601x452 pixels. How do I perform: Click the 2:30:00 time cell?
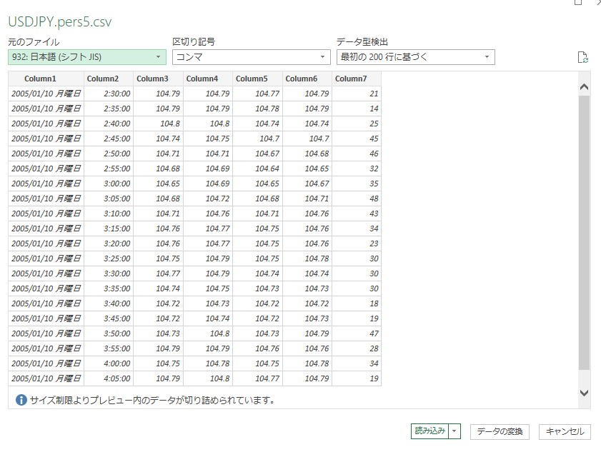[x=109, y=94]
